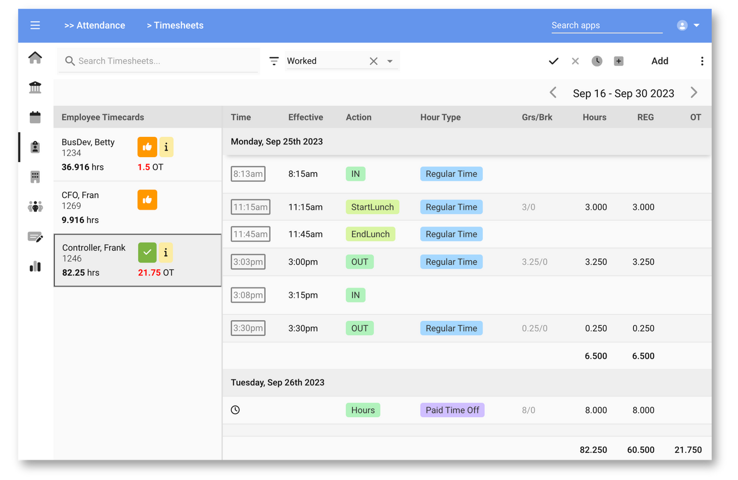Toggle Frank Controller's green approved checkmark
738x480 pixels.
[x=147, y=253]
